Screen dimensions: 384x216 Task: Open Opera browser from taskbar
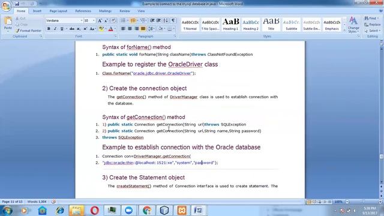(95, 211)
